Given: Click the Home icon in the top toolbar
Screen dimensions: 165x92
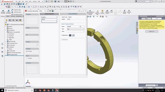Looking at the screenshot, I should [46, 1].
